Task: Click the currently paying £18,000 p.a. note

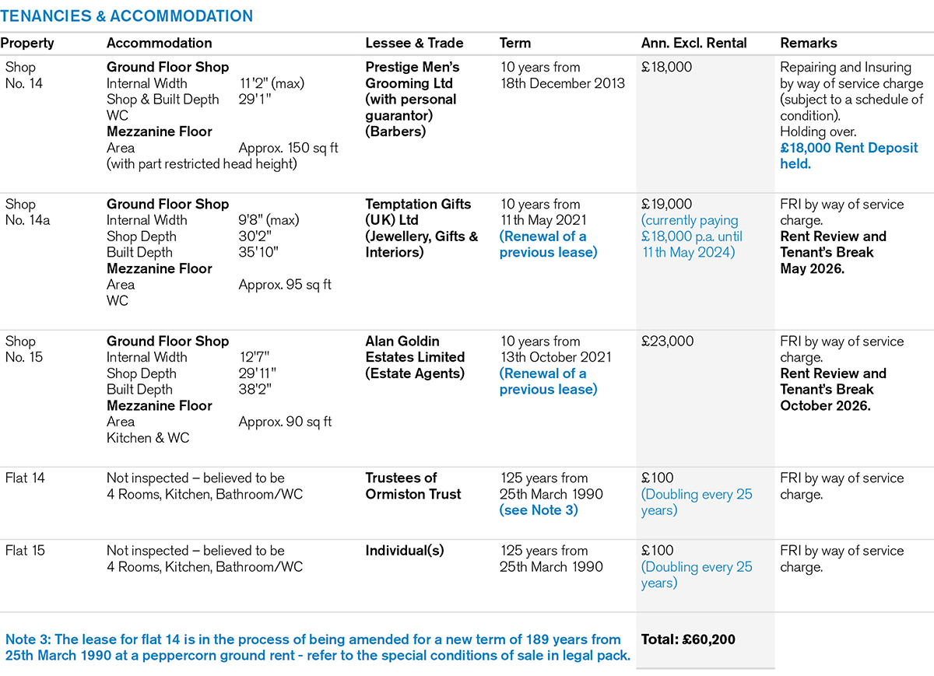Action: tap(690, 236)
